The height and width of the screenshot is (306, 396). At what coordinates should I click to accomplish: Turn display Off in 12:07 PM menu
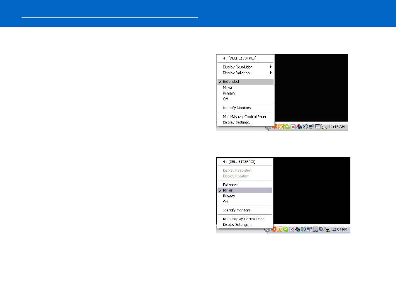point(245,202)
